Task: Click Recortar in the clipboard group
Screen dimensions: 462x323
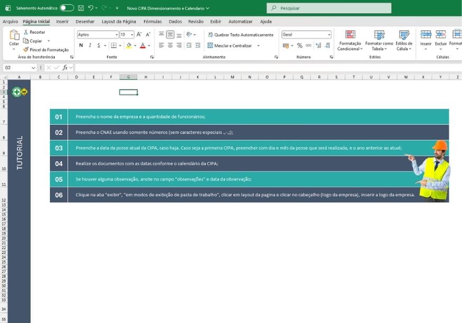Action: click(34, 32)
